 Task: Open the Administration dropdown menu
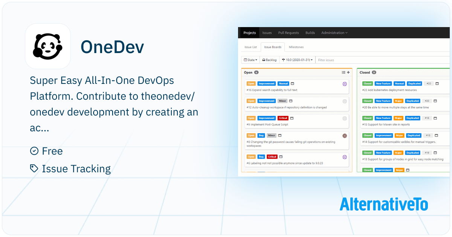point(334,33)
